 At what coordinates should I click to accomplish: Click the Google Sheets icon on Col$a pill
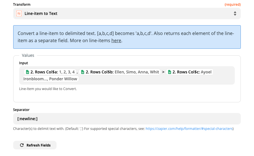(28, 72)
